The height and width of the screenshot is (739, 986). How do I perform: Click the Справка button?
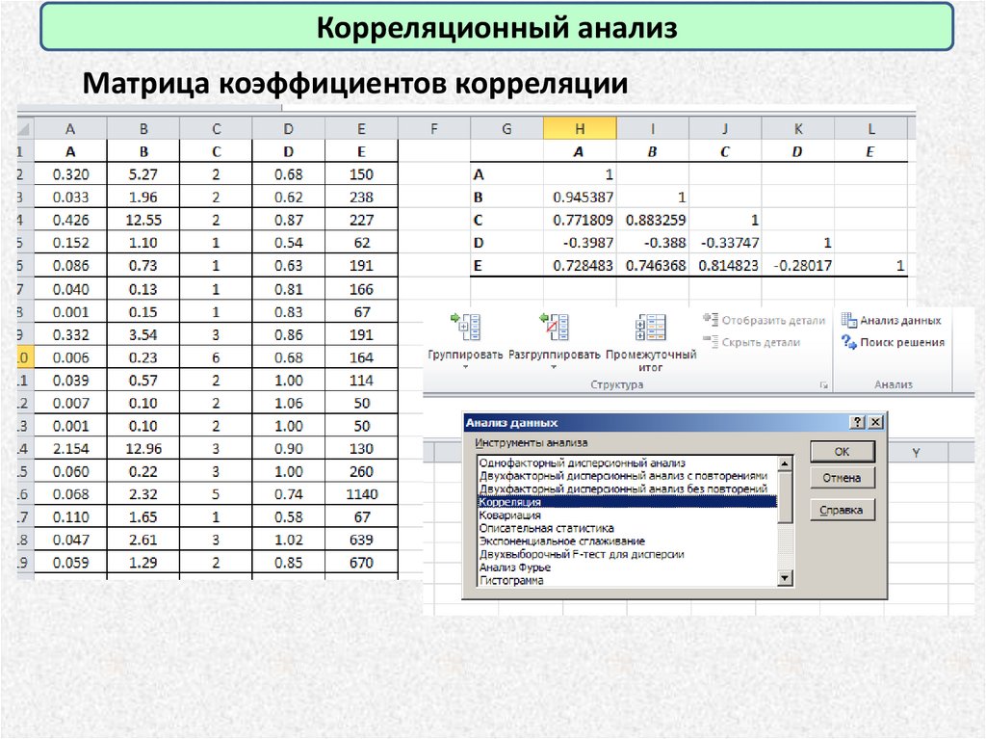[x=842, y=510]
